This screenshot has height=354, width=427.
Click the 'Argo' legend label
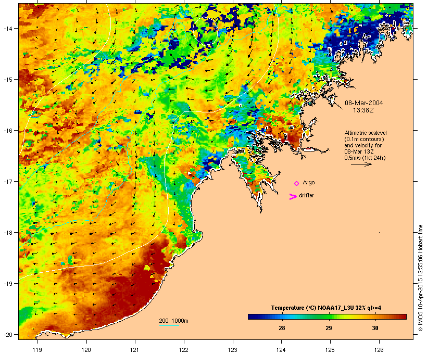(x=309, y=182)
